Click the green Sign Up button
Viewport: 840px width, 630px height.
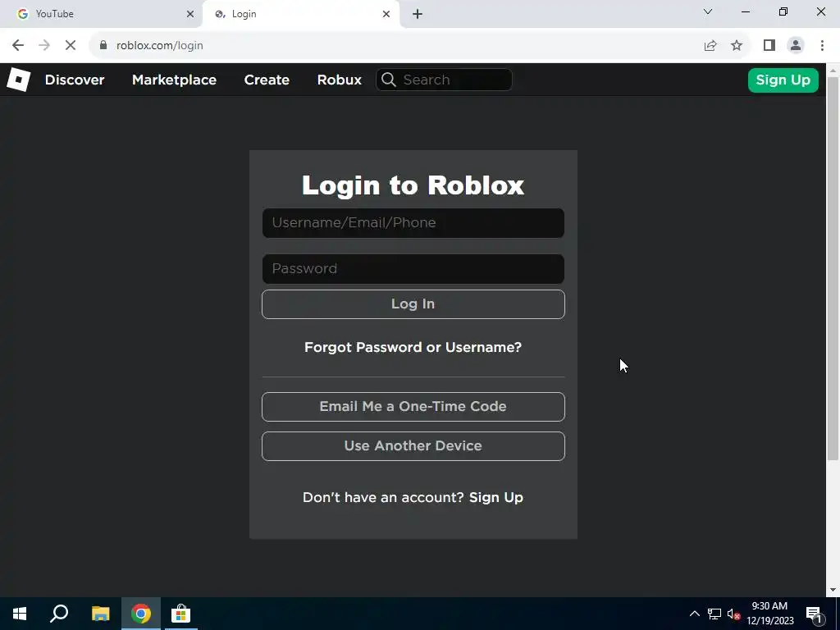[x=783, y=80]
